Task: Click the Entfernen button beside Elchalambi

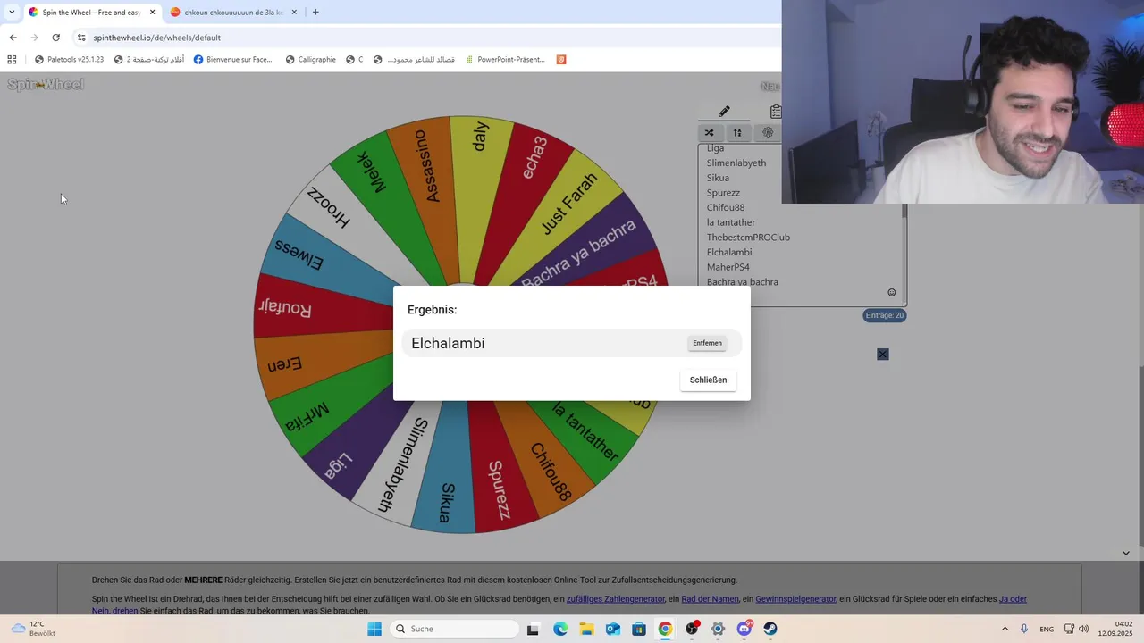Action: coord(707,343)
